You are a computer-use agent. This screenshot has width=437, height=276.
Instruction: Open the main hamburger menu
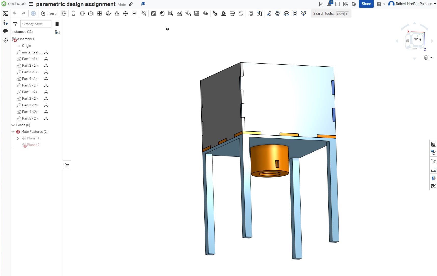pos(31,4)
